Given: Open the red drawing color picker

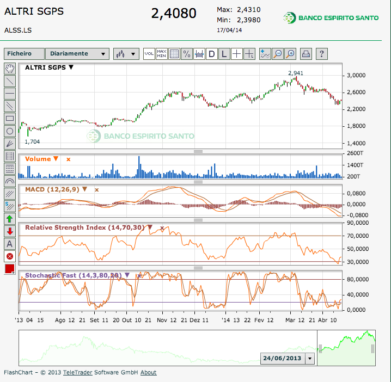Looking at the screenshot, I should [10, 269].
